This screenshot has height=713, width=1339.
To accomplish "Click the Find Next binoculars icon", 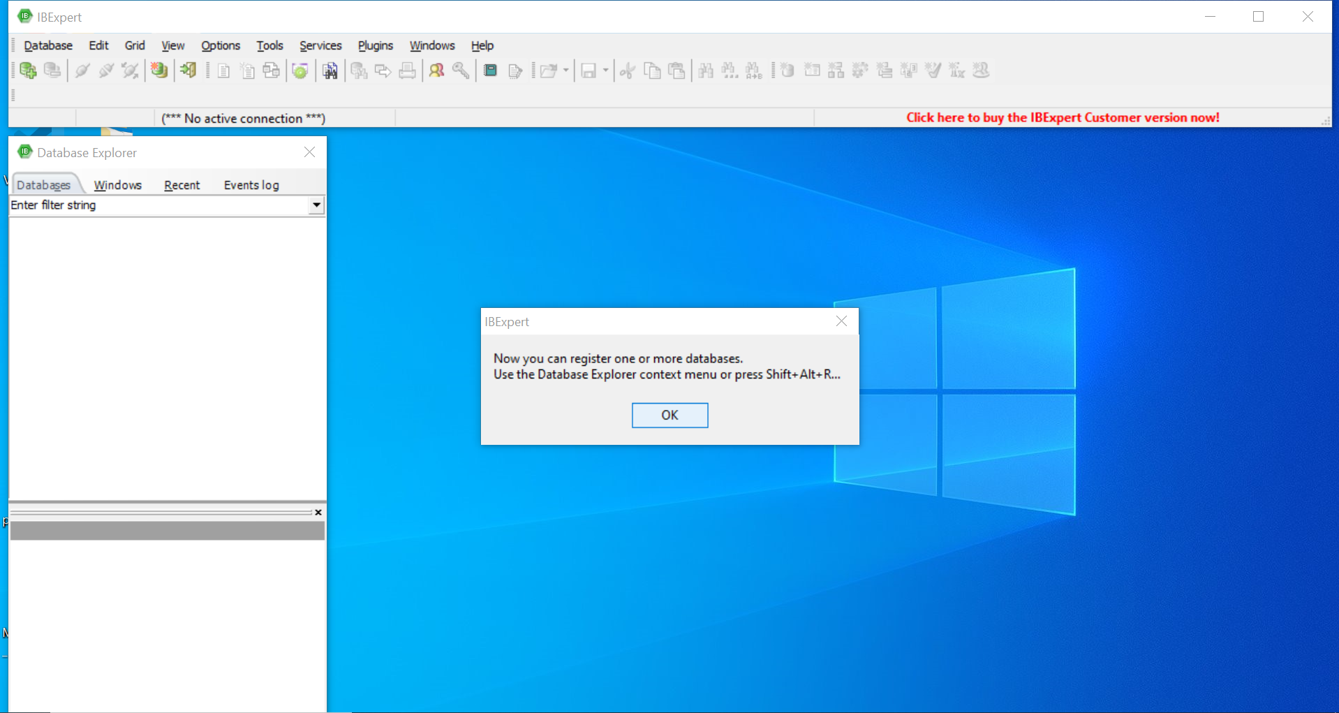I will coord(730,71).
